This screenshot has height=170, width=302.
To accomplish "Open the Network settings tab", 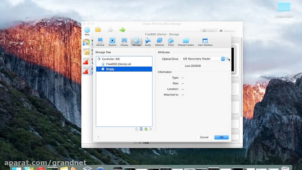I will click(159, 42).
